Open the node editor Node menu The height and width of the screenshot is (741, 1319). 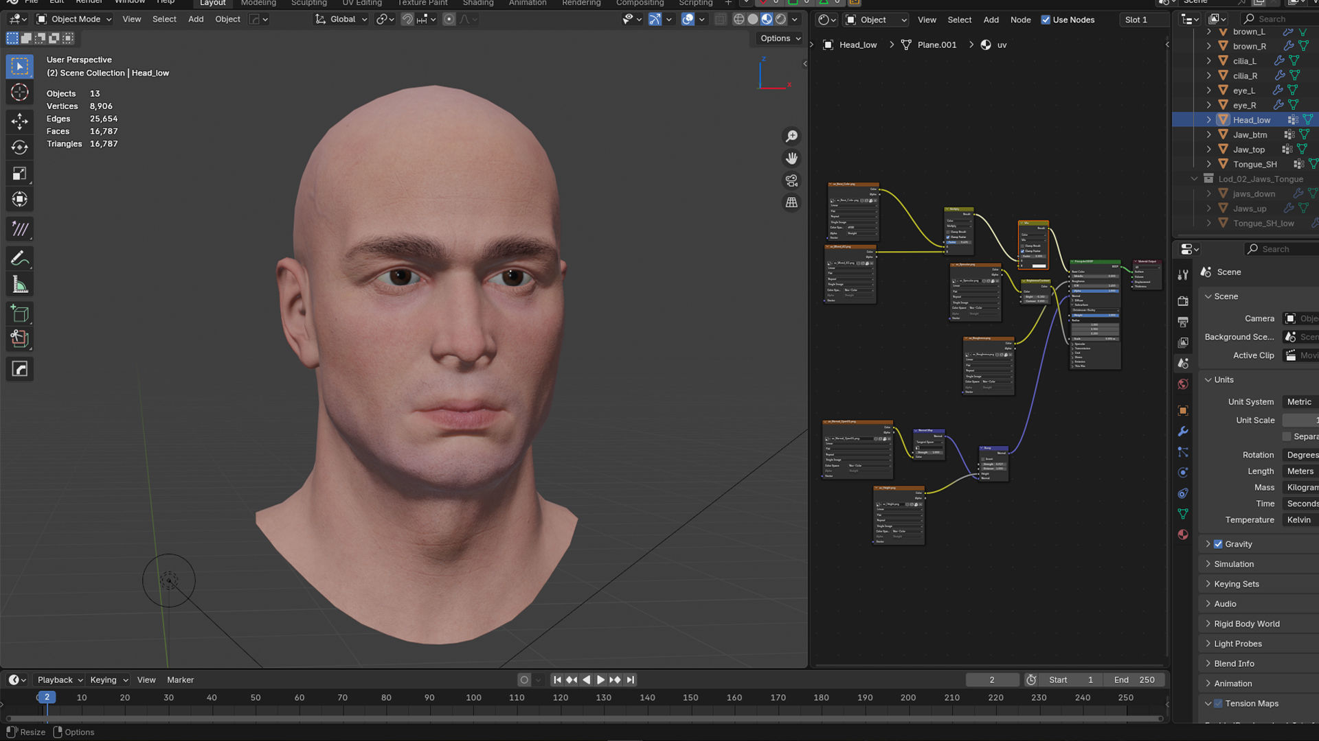(1020, 20)
